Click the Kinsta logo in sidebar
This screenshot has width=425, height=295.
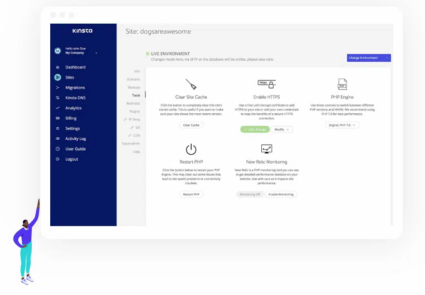coord(82,31)
